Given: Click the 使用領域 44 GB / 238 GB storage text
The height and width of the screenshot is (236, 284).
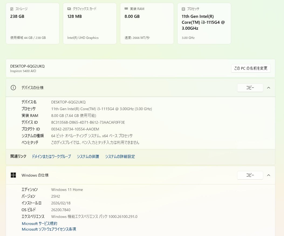Looking at the screenshot, I should pos(28,38).
